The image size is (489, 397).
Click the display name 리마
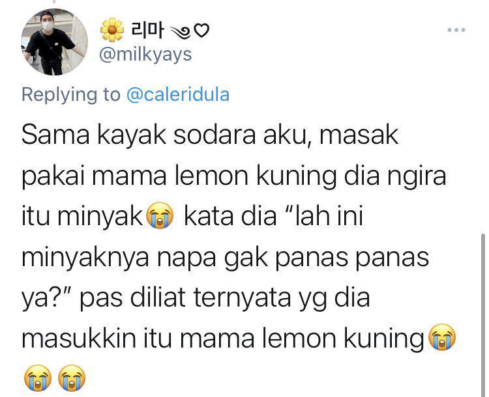[x=147, y=30]
